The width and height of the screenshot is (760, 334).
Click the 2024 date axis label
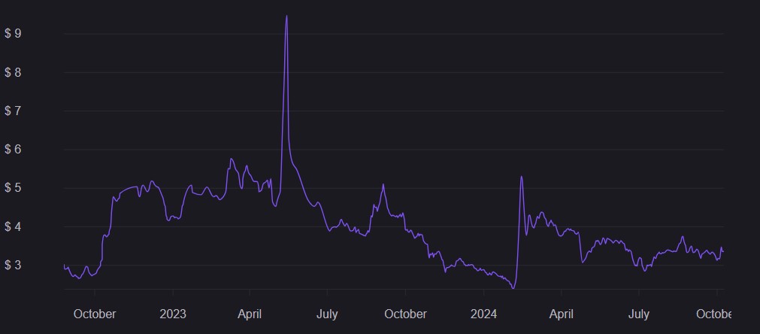(483, 314)
